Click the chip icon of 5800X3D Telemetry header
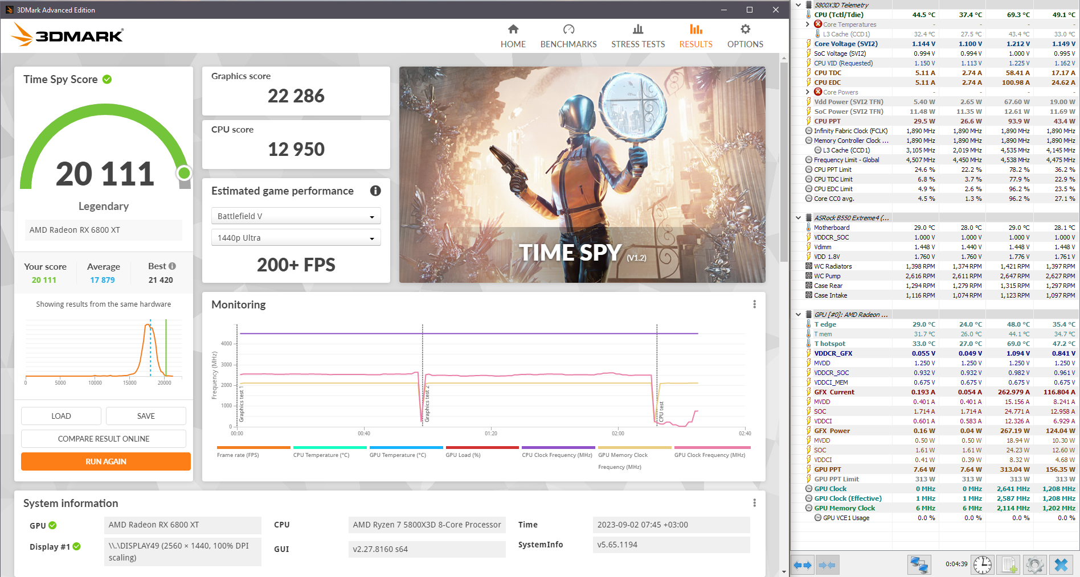The height and width of the screenshot is (577, 1080). tap(809, 5)
